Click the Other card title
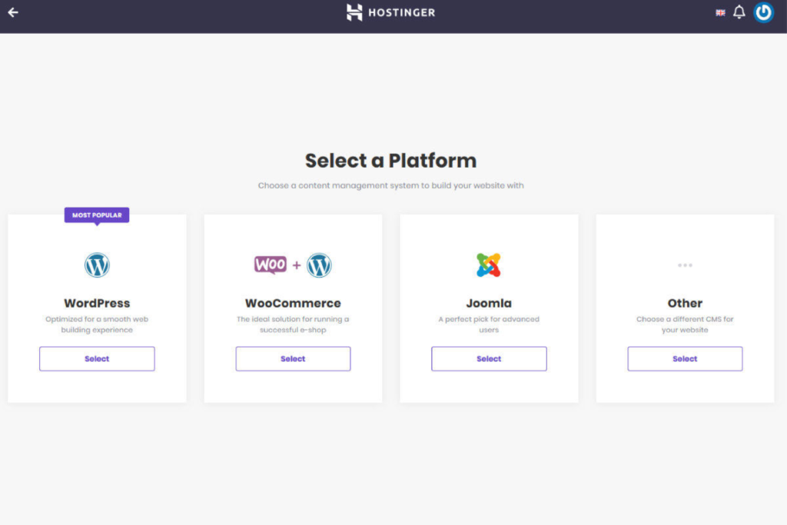The width and height of the screenshot is (787, 525). 685,303
